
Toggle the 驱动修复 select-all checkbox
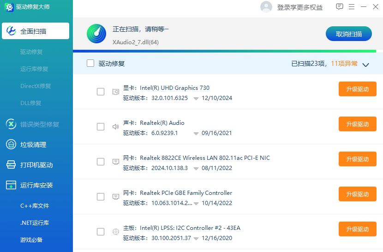(90, 63)
